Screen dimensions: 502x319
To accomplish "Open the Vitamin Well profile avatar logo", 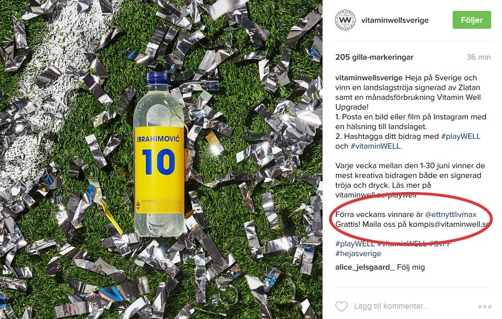I will click(345, 21).
